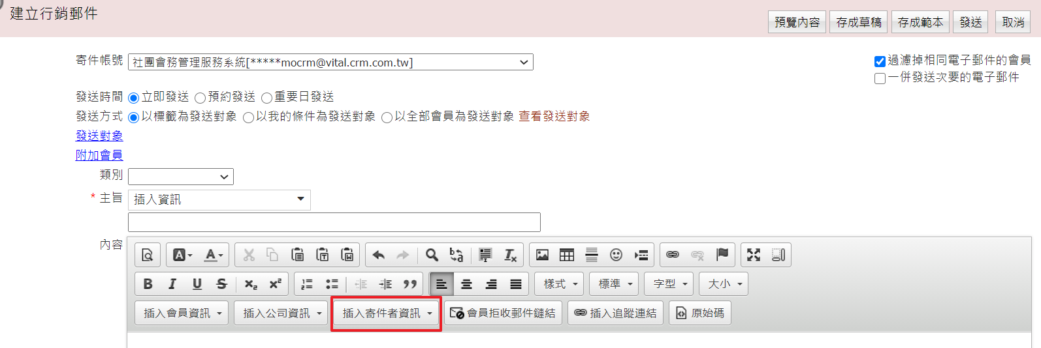The height and width of the screenshot is (348, 1041).
Task: Click the Select All icon
Action: coord(485,255)
